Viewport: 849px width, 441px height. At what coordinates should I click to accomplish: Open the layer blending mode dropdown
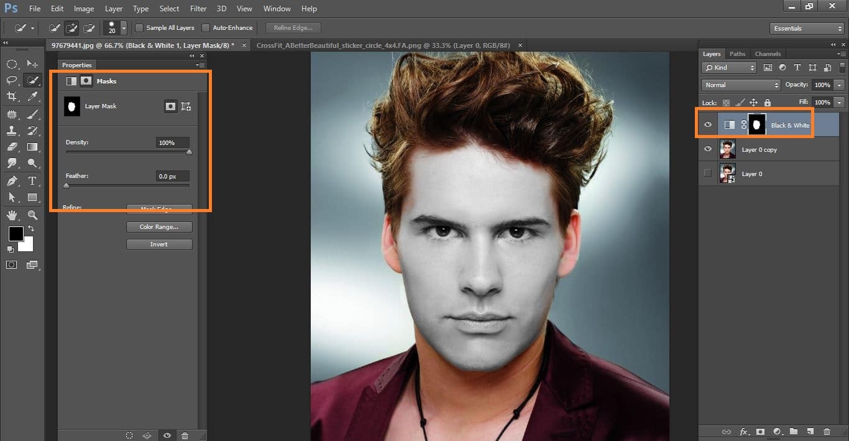740,85
